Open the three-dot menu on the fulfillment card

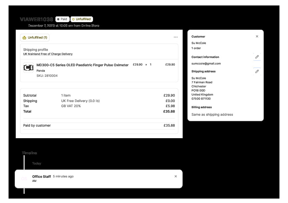tap(175, 37)
